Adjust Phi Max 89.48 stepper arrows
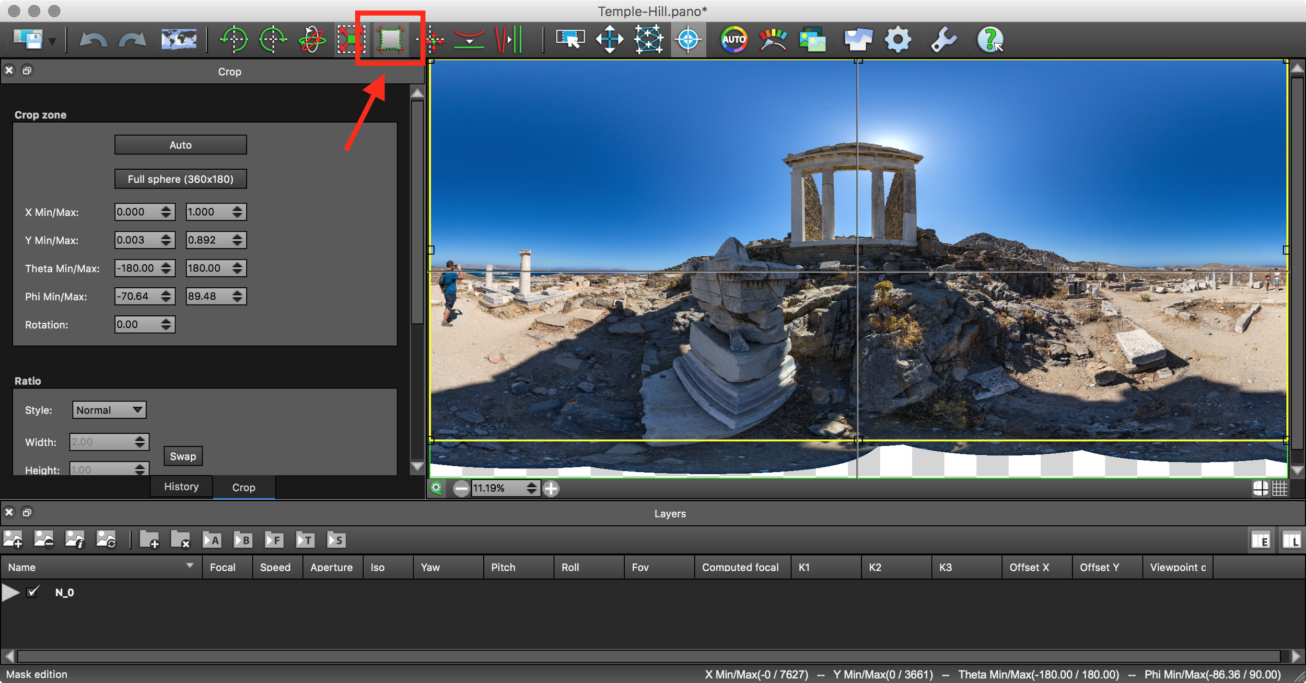Image resolution: width=1306 pixels, height=683 pixels. pos(237,296)
